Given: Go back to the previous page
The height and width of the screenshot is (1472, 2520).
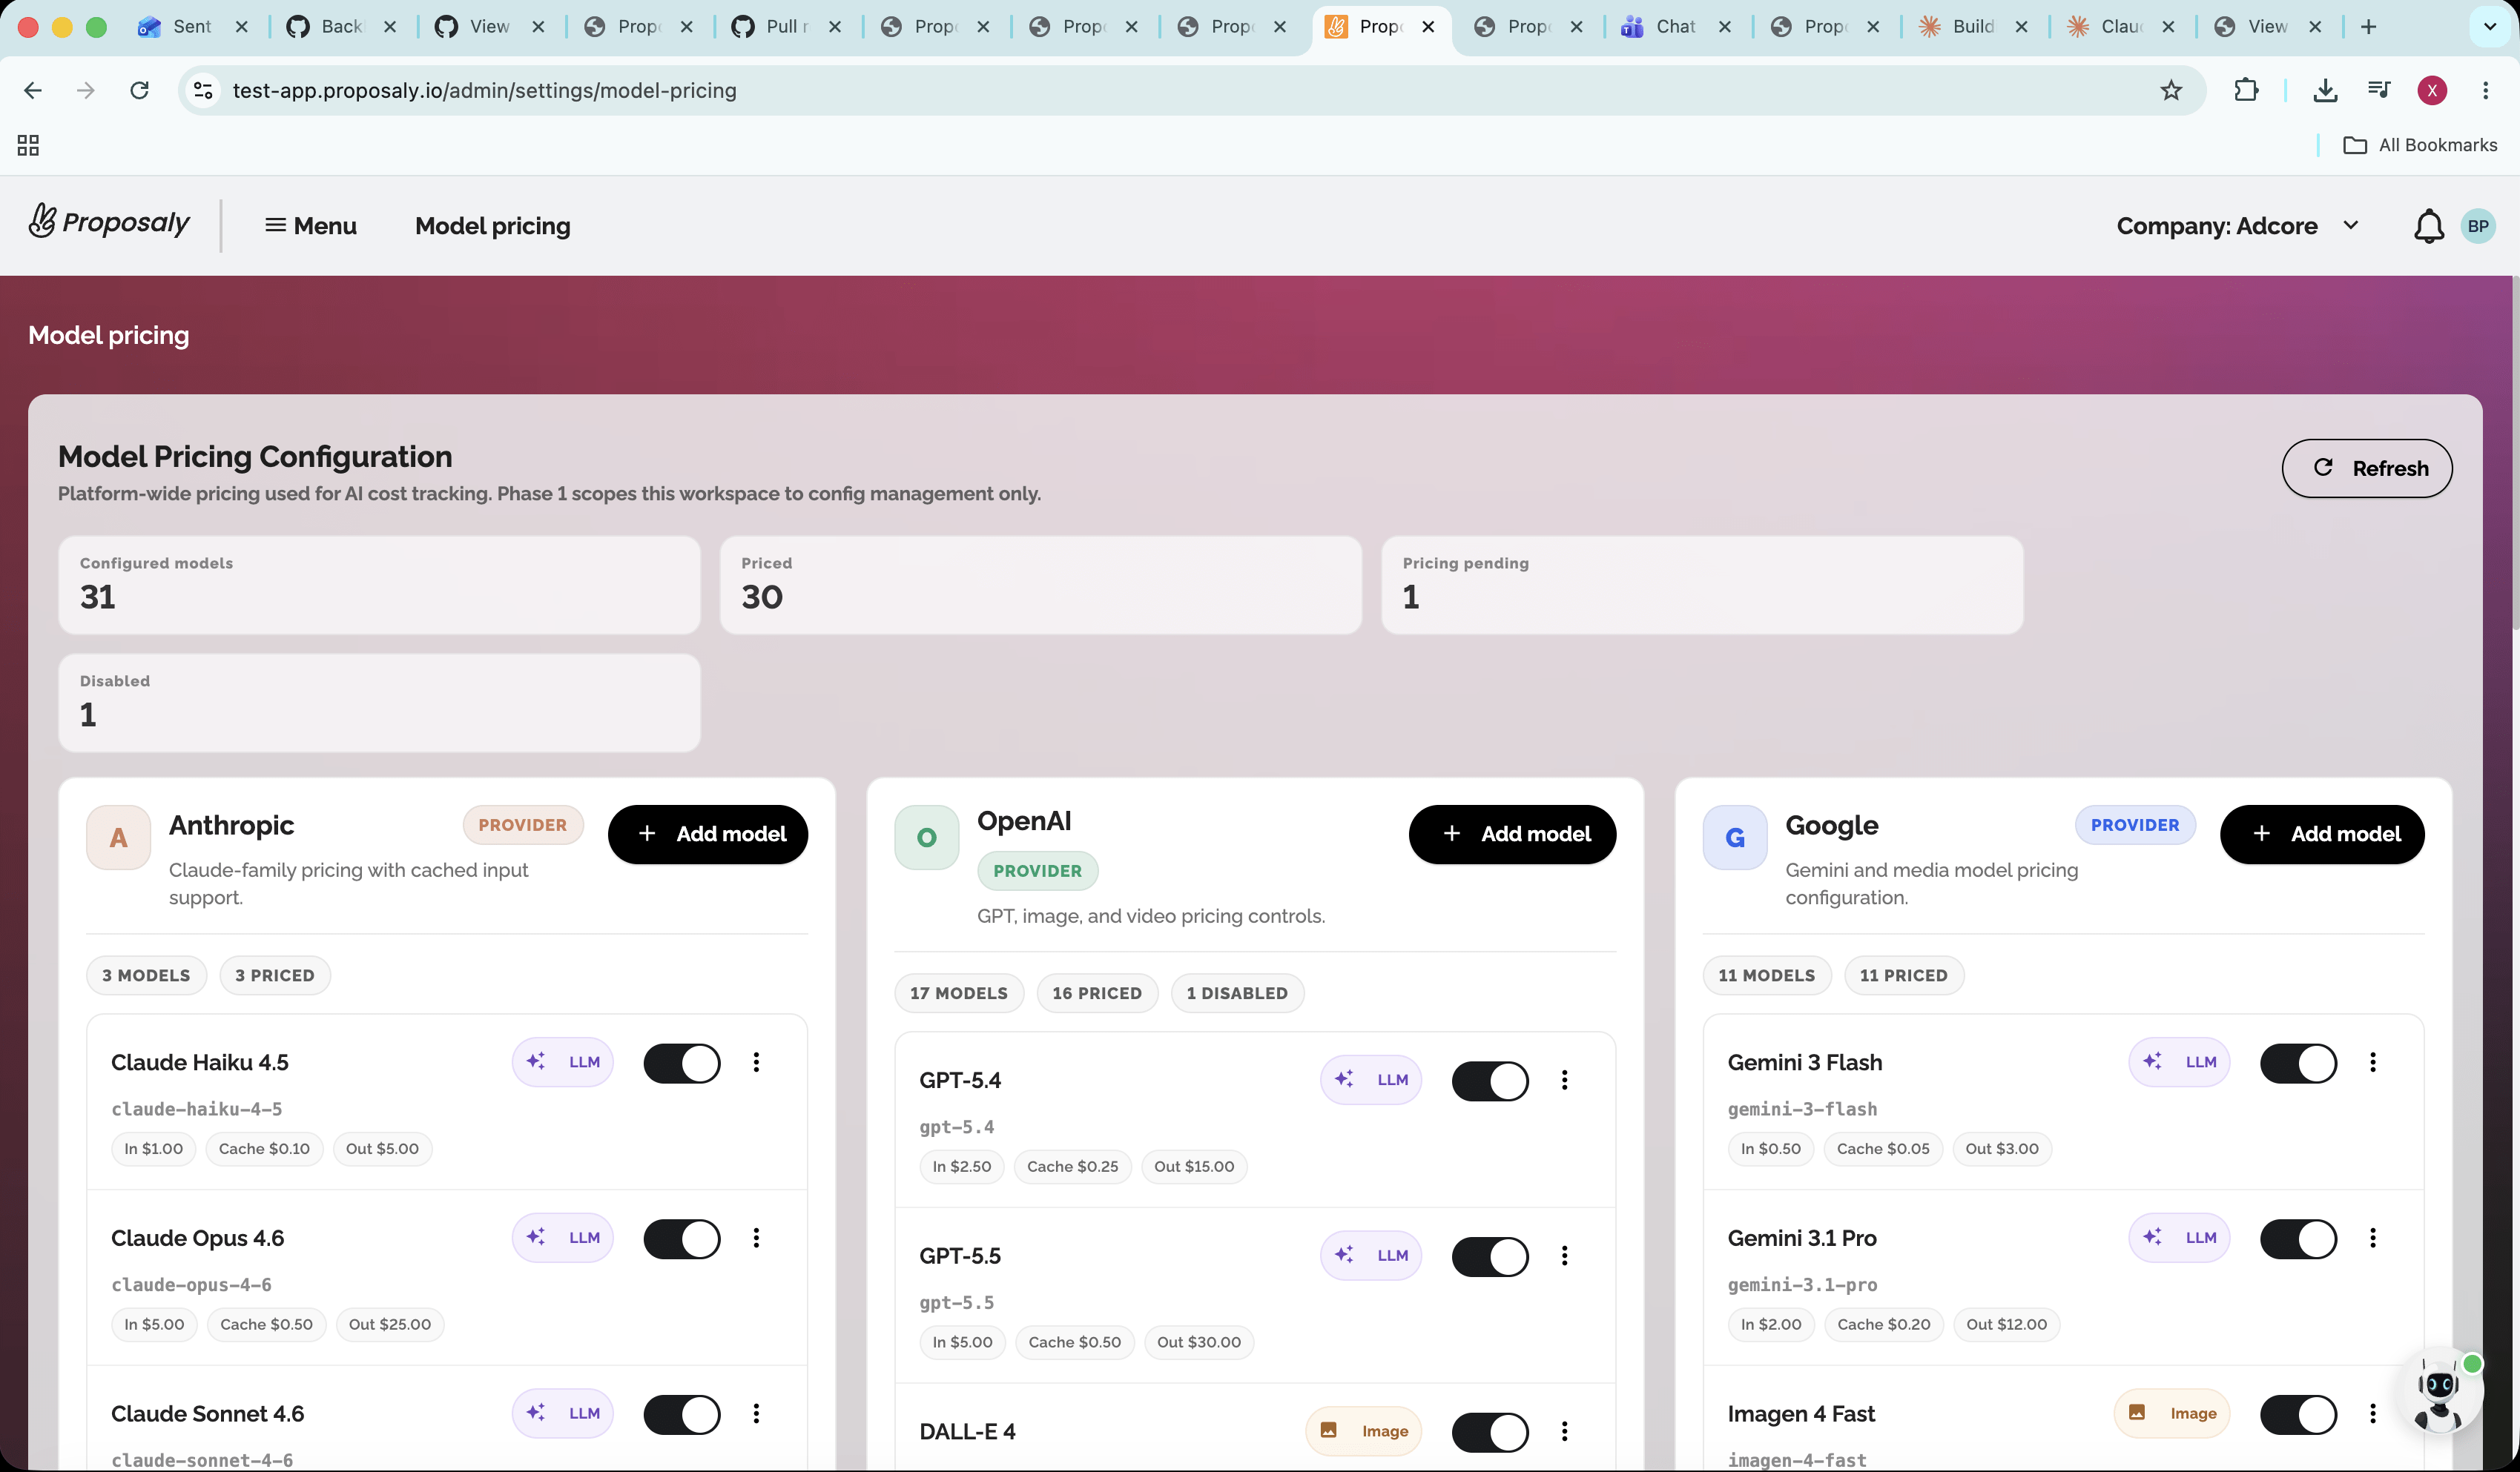Looking at the screenshot, I should tap(33, 91).
